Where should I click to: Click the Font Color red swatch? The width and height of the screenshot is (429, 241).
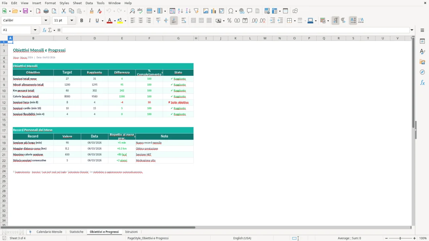tap(109, 21)
